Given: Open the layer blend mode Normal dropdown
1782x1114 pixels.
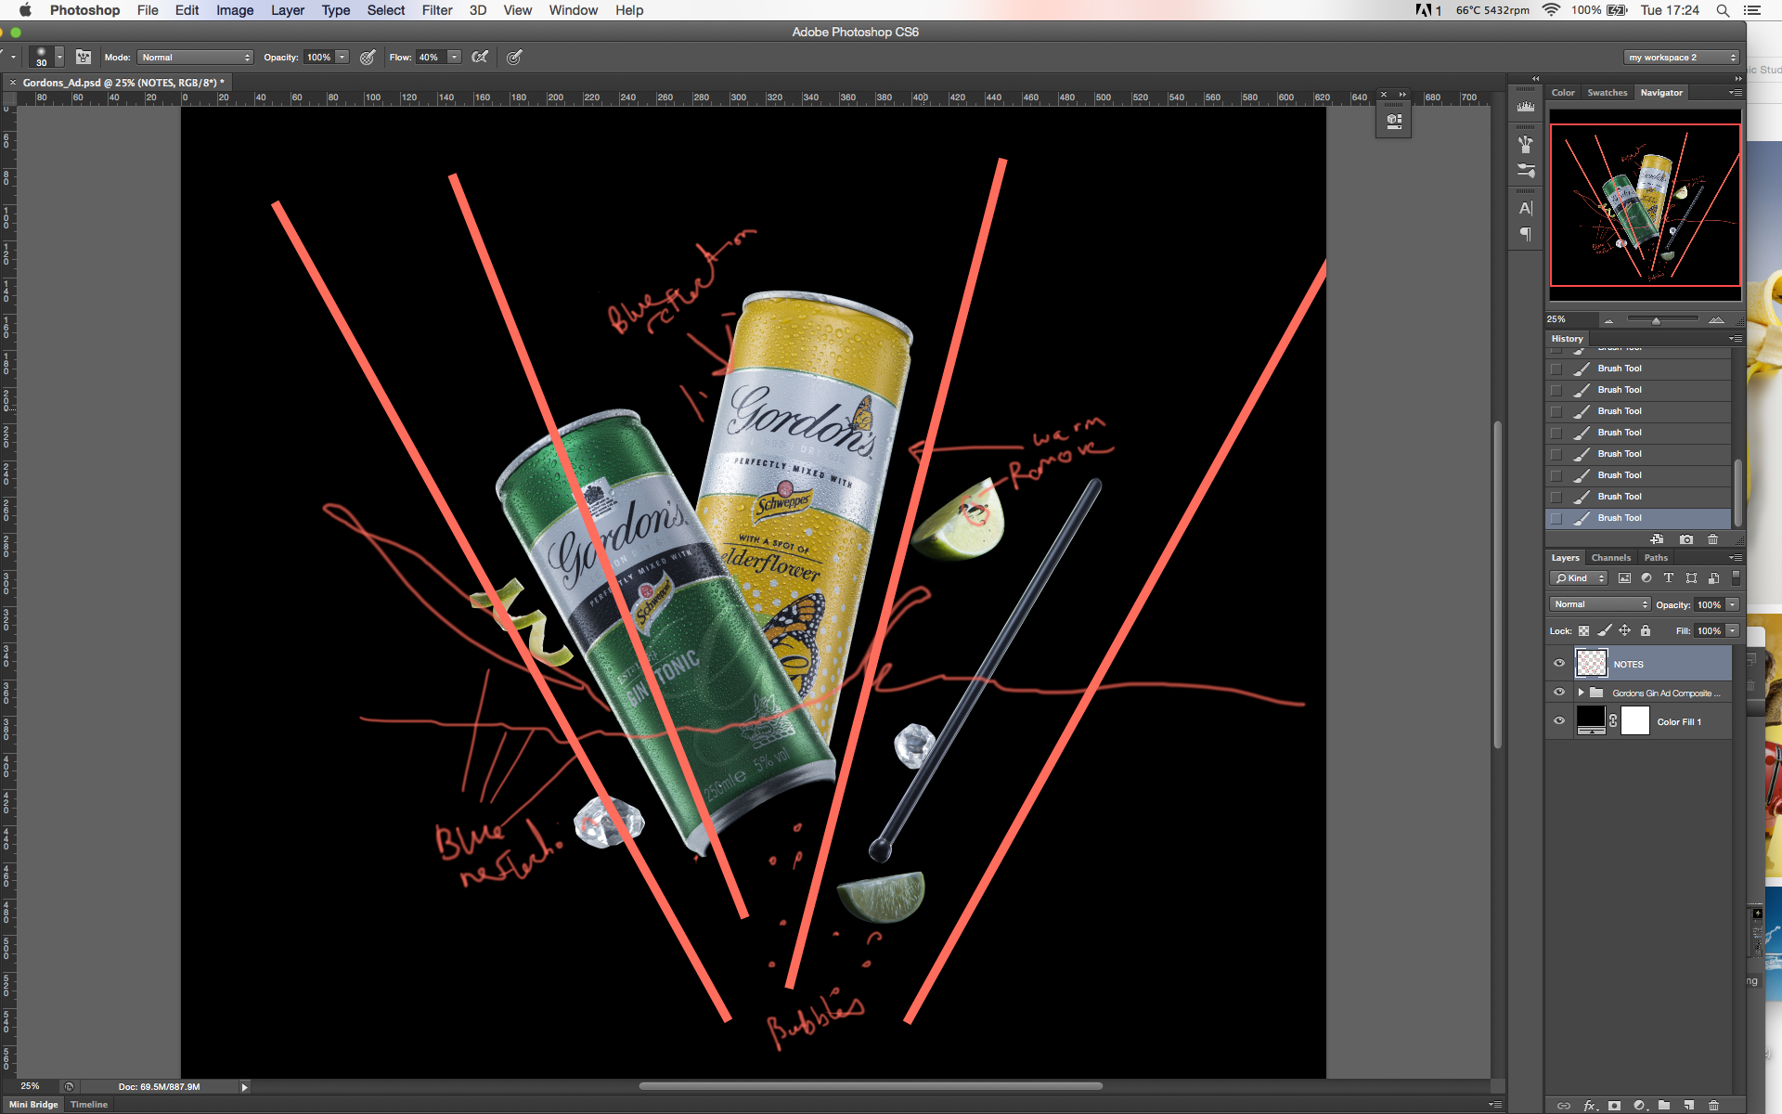Looking at the screenshot, I should [1600, 604].
